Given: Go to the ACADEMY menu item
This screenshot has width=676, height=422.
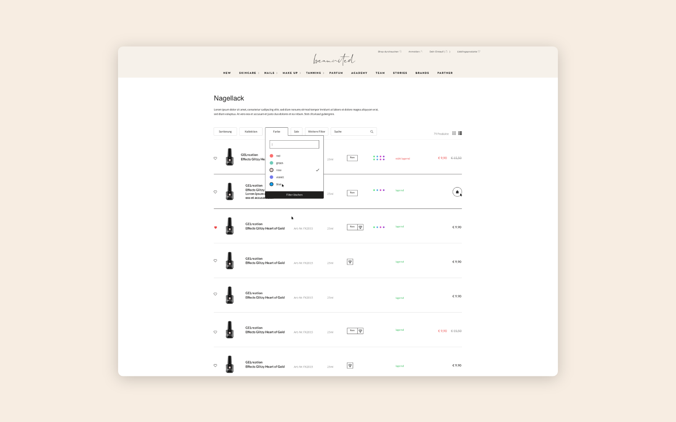Looking at the screenshot, I should pyautogui.click(x=359, y=73).
